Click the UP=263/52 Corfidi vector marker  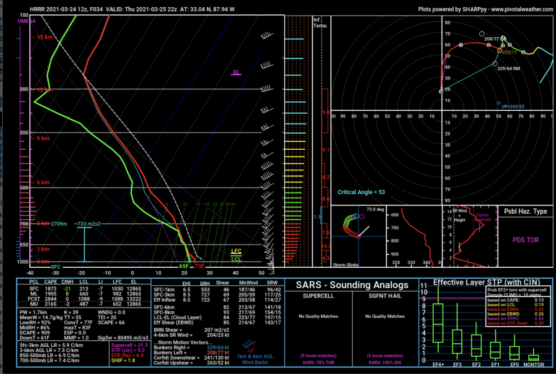click(499, 104)
